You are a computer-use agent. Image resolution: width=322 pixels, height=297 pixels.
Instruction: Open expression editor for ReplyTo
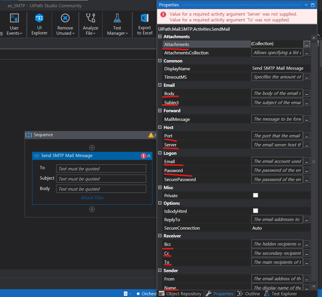coord(307,220)
